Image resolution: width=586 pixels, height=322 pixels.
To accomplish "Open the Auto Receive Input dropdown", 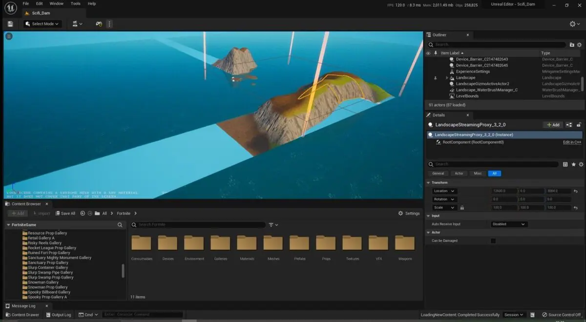I will [509, 224].
